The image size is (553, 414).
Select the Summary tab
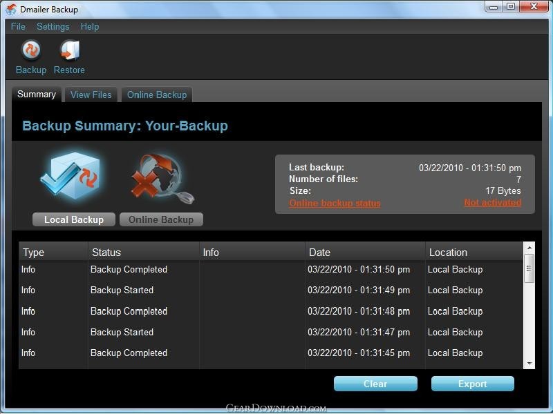(37, 95)
